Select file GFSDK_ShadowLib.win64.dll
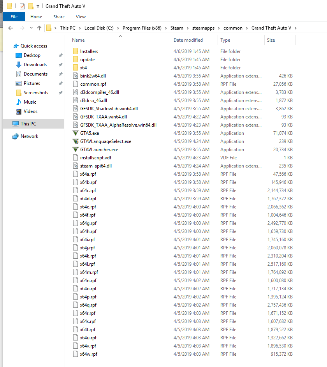Image resolution: width=327 pixels, height=367 pixels. tap(109, 109)
